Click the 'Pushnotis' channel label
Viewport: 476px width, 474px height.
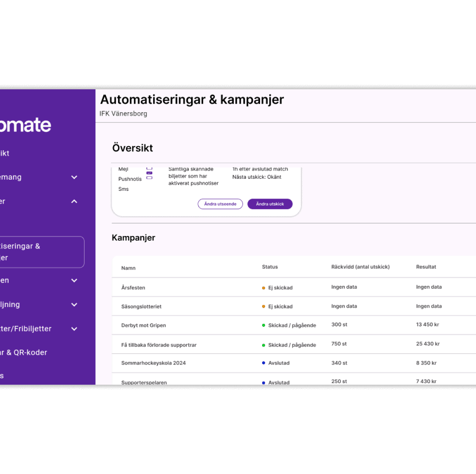tap(130, 179)
